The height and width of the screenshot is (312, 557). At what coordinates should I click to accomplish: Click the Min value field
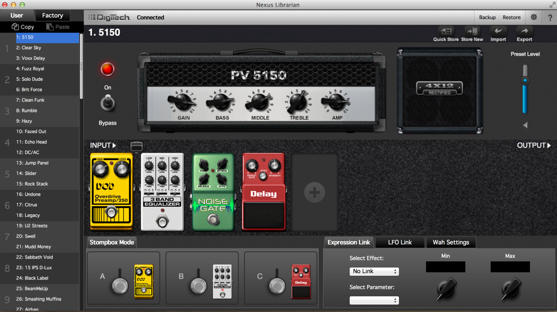[446, 267]
